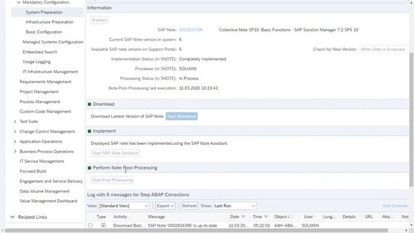
Task: Click the Download section green status icon
Action: (x=89, y=104)
